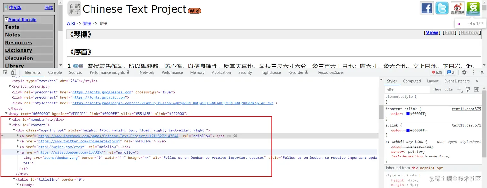
Task: Open the Event Listeners tab
Action: click(457, 81)
